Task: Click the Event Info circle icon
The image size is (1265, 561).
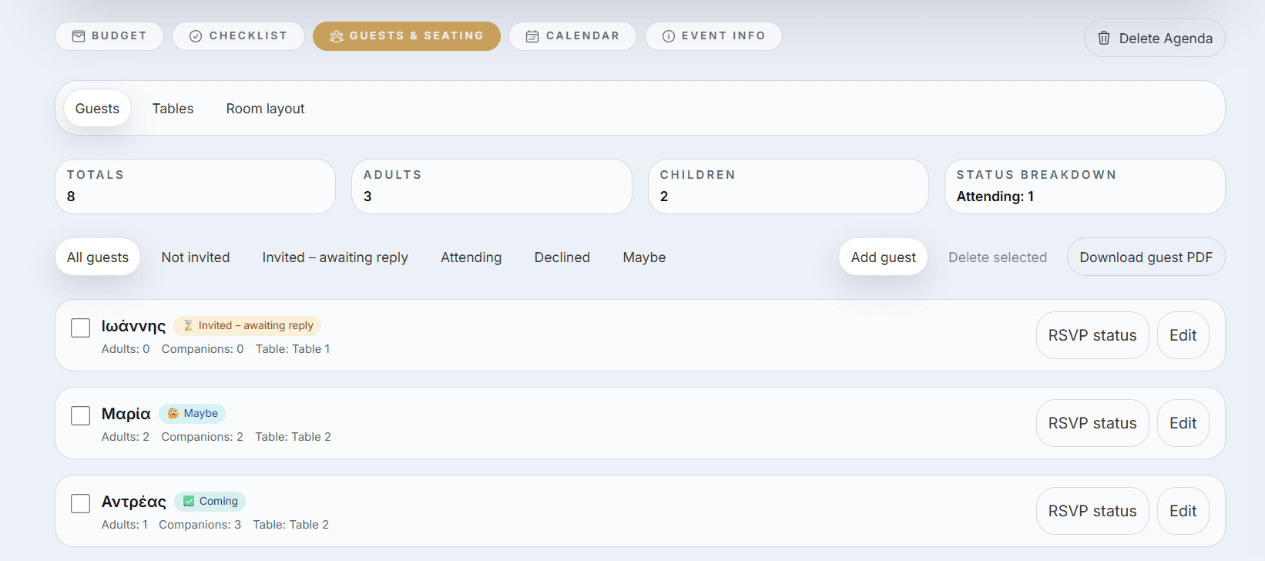Action: click(669, 36)
